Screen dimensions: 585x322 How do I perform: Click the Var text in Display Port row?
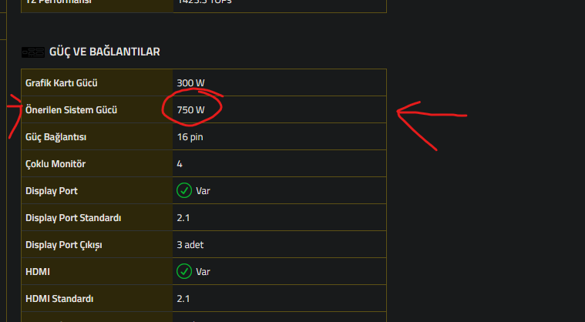click(203, 191)
